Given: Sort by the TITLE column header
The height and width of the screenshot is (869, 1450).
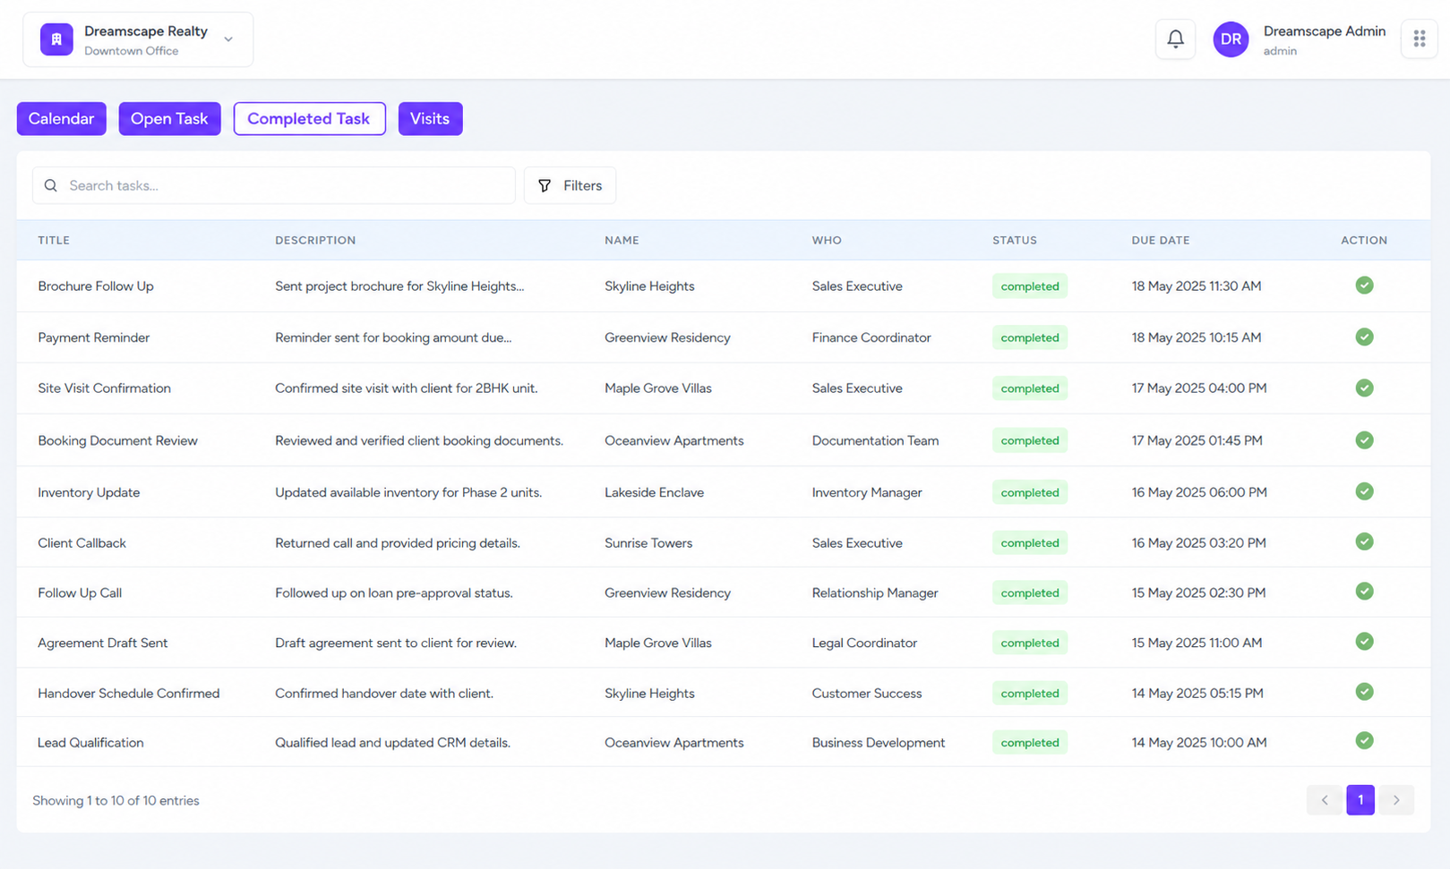Looking at the screenshot, I should [54, 240].
